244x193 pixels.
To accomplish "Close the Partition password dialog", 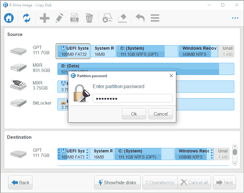I will click(x=171, y=76).
